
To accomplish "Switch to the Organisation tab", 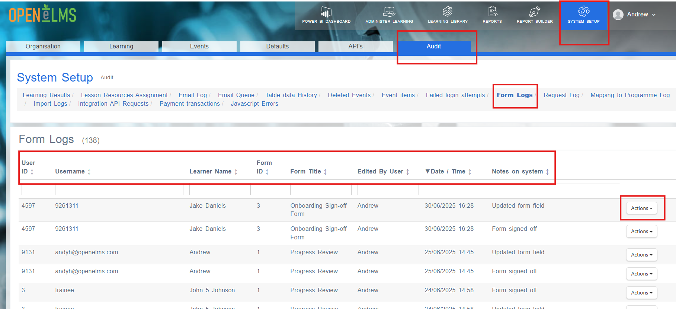I will (43, 47).
